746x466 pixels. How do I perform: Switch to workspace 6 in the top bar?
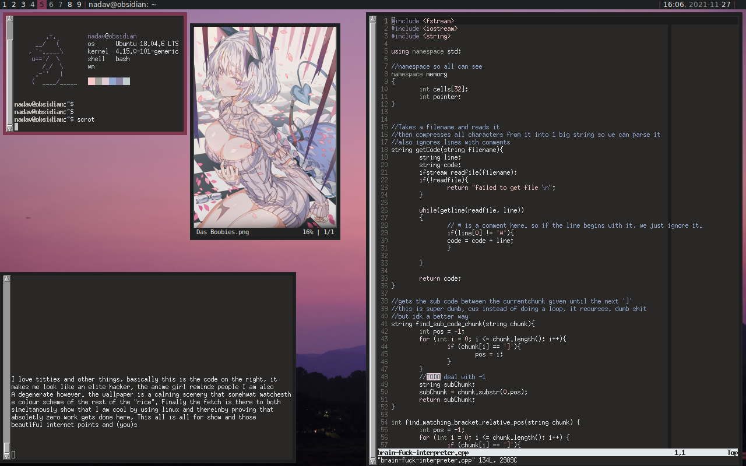[x=51, y=5]
